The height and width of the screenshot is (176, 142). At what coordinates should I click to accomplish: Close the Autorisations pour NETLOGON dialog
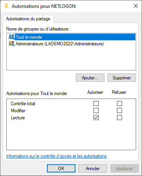click(136, 6)
